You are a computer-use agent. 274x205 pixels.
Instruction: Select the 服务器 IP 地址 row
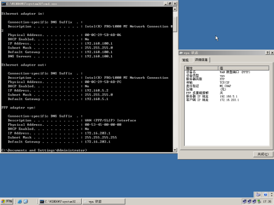click(x=226, y=96)
